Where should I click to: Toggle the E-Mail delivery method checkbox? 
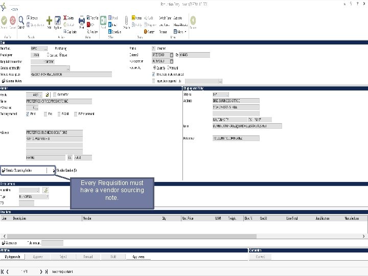click(x=59, y=114)
